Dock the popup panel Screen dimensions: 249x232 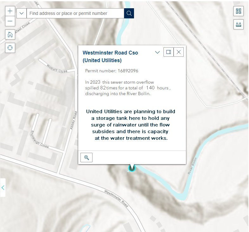point(169,52)
